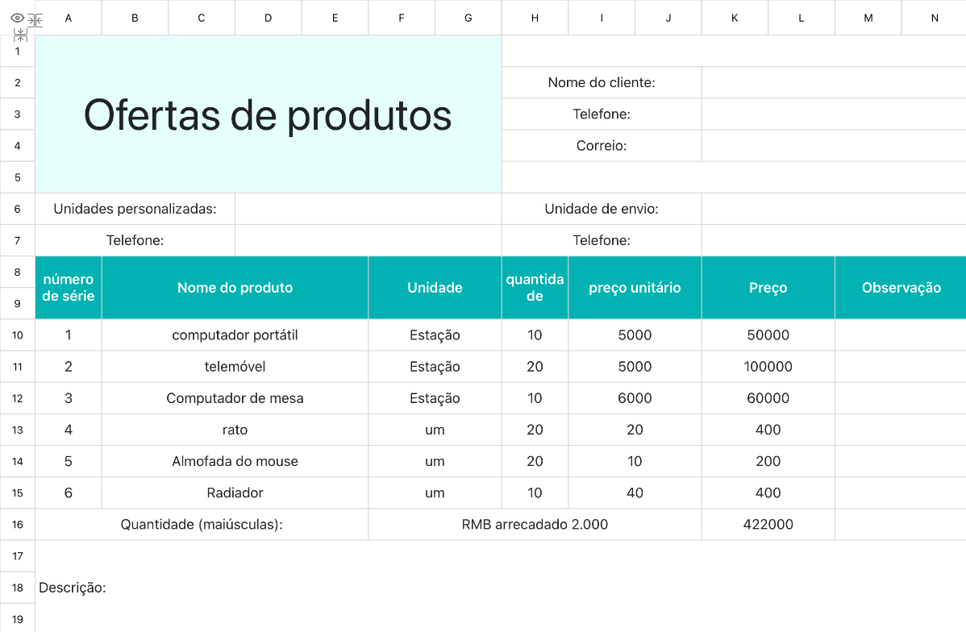The width and height of the screenshot is (966, 632).
Task: Click the 'Computador de mesa' cell
Action: [x=235, y=398]
